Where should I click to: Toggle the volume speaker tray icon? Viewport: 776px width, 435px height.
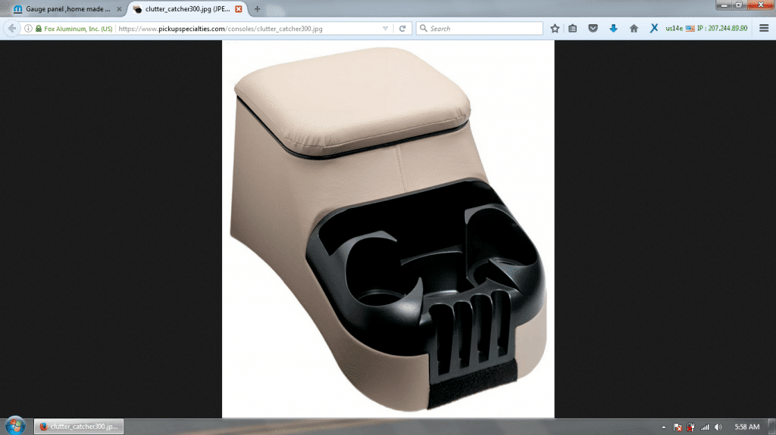tap(718, 427)
